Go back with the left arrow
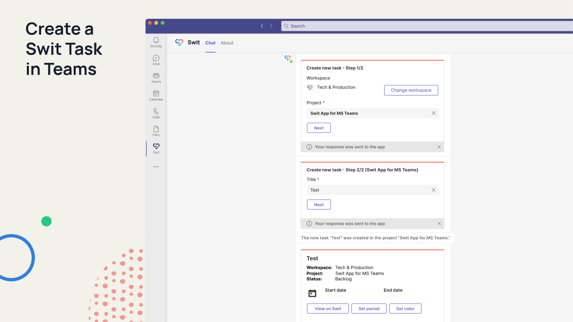 click(262, 26)
